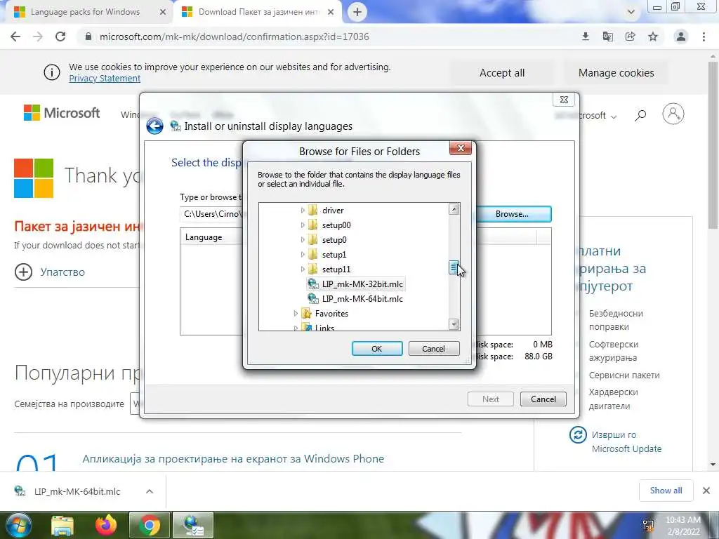Viewport: 719px width, 539px height.
Task: Click the Favorites star folder icon
Action: (x=306, y=314)
